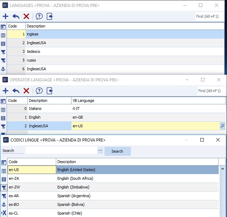Click into the Codici Lingue Search text field
The image size is (227, 217).
61,151
